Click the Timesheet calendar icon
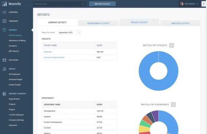The width and height of the screenshot is (207, 134). [x=4, y=21]
